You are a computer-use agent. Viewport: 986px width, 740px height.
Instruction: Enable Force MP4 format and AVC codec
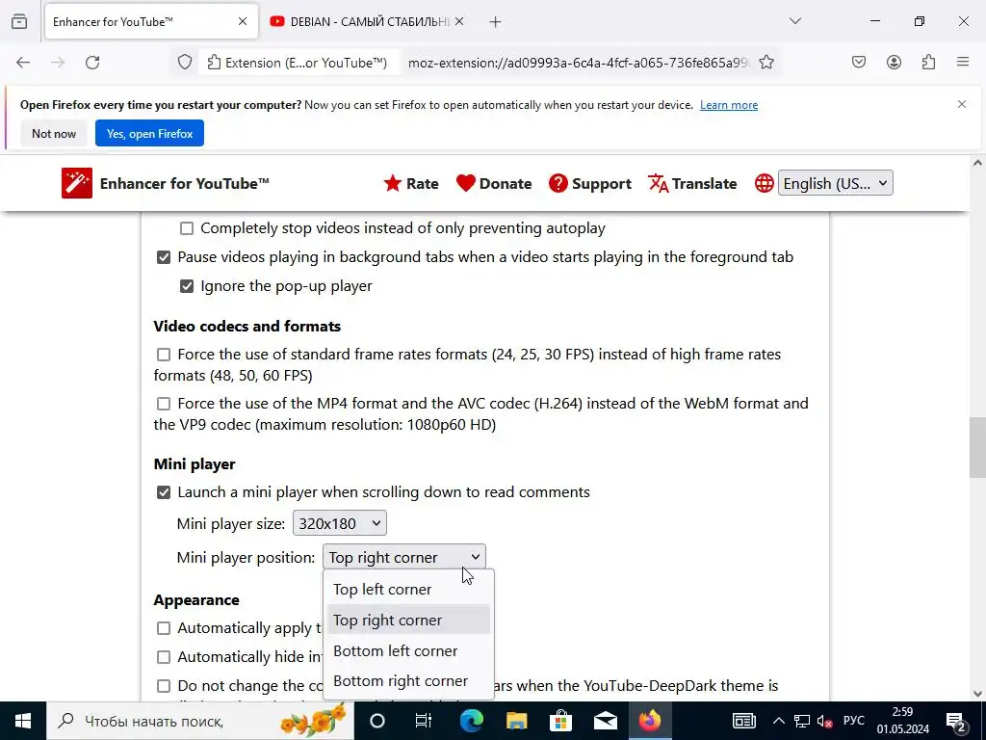[164, 404]
